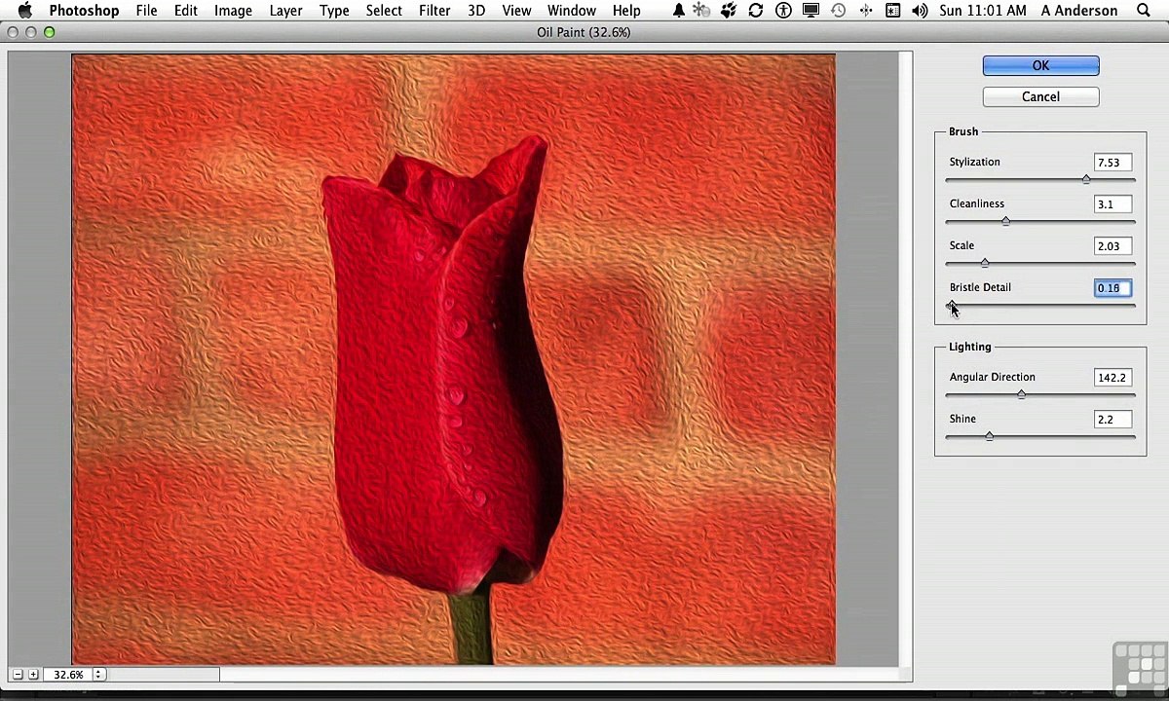Image resolution: width=1169 pixels, height=701 pixels.
Task: Open the accessibility figure menu bar icon
Action: (x=783, y=11)
